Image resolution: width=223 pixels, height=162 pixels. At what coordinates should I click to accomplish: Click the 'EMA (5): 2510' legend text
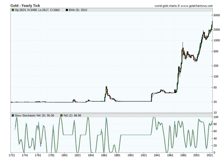78,10
